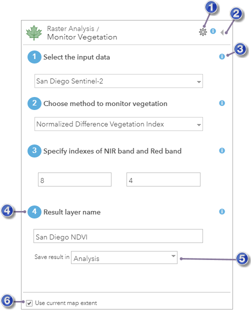251x317 pixels.
Task: Collapse panel with back arrow icon
Action: tap(222, 32)
